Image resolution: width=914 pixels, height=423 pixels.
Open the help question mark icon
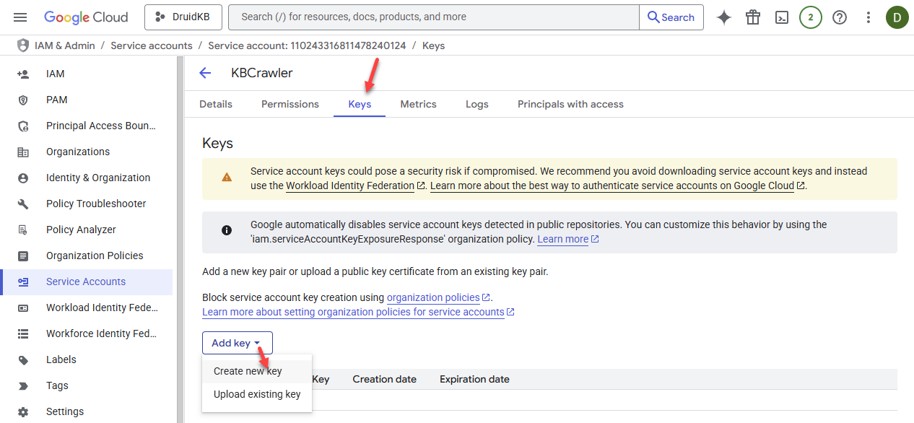point(840,17)
